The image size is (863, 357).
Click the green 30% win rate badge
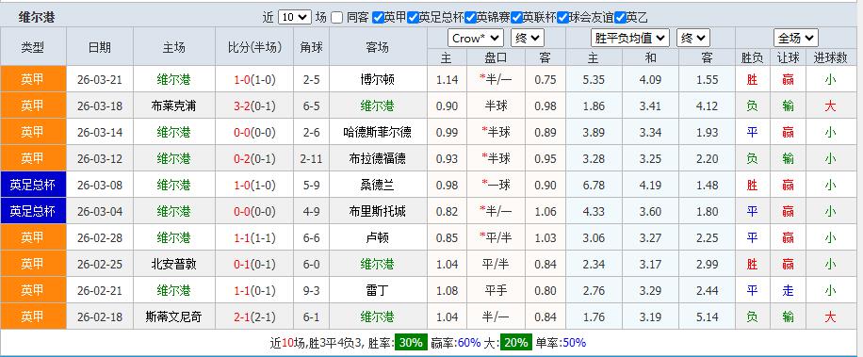(411, 343)
